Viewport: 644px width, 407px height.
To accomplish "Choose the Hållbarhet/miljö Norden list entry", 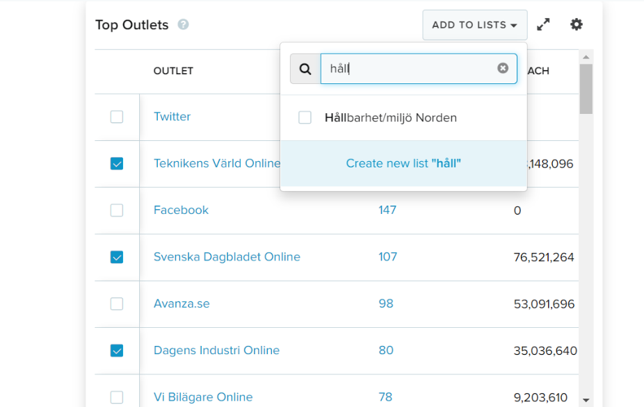I will [x=391, y=118].
